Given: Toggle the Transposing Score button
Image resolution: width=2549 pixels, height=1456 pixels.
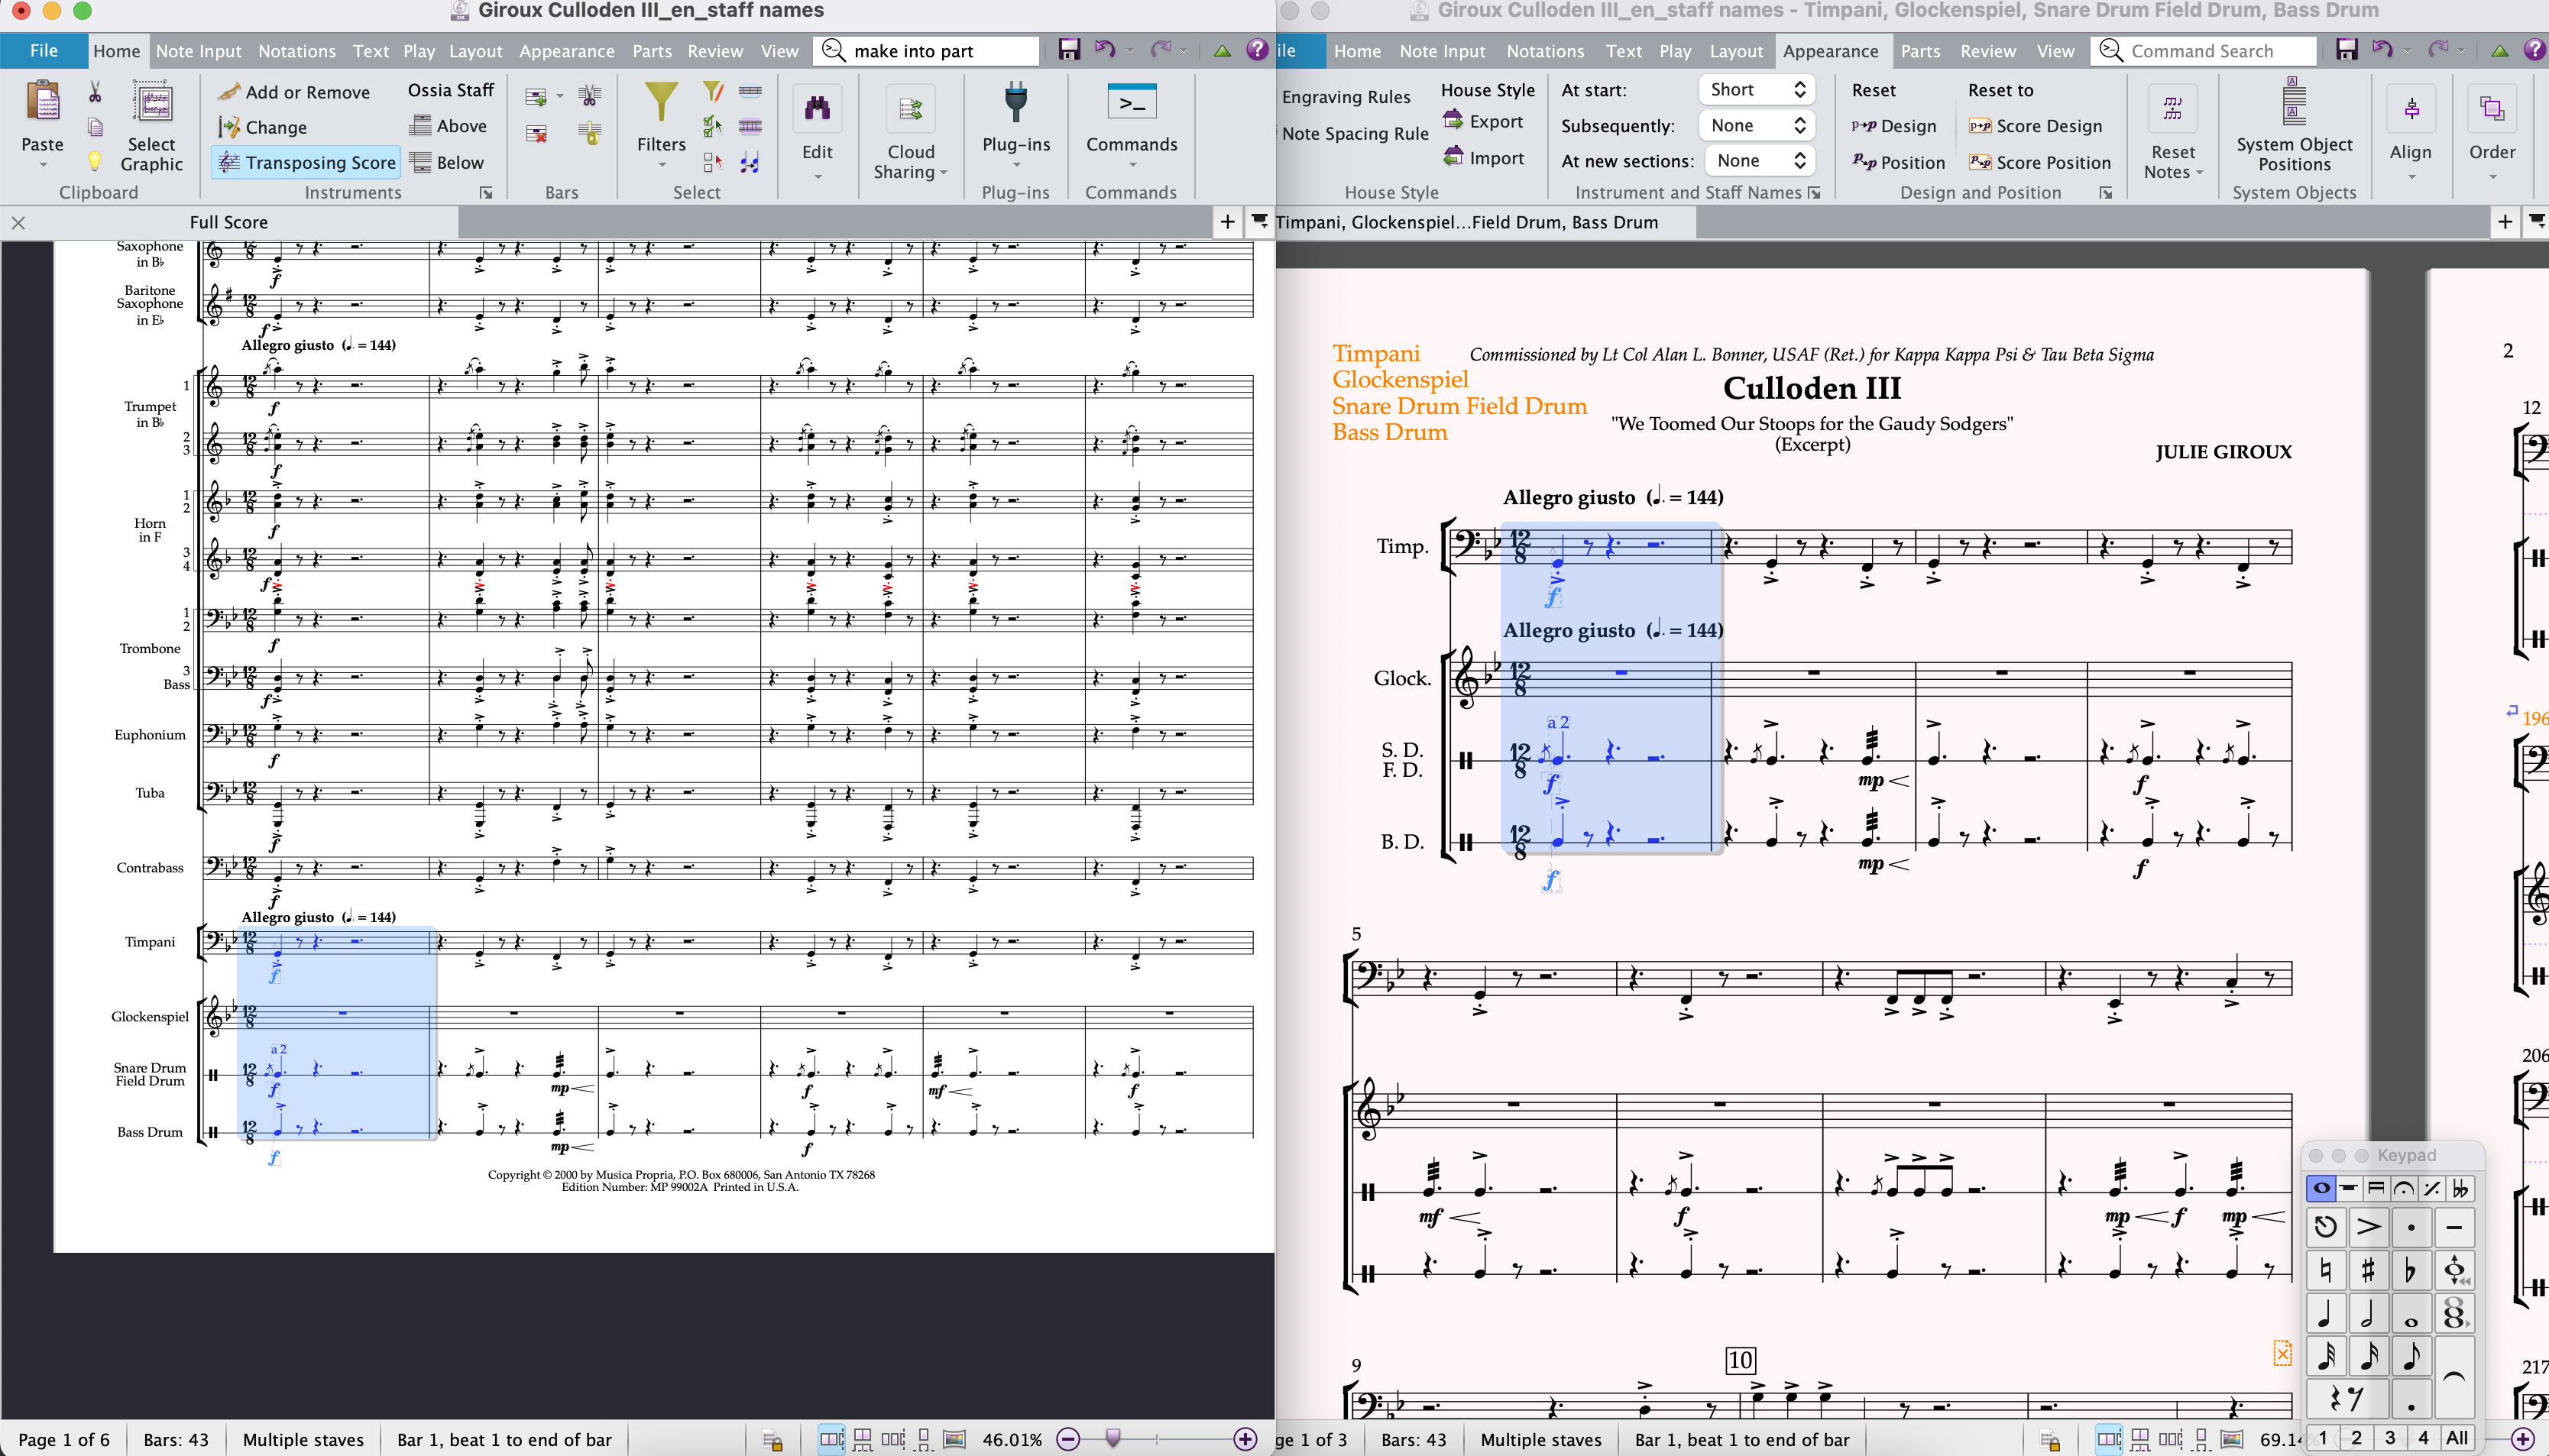Looking at the screenshot, I should point(306,162).
